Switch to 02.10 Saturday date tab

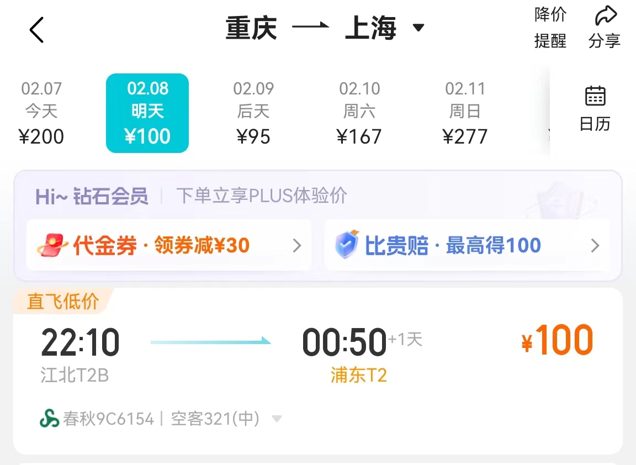point(359,113)
